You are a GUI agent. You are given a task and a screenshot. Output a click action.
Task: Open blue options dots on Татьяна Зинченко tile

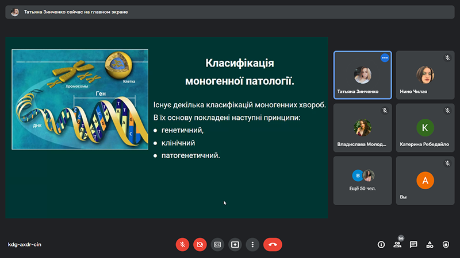coord(385,58)
